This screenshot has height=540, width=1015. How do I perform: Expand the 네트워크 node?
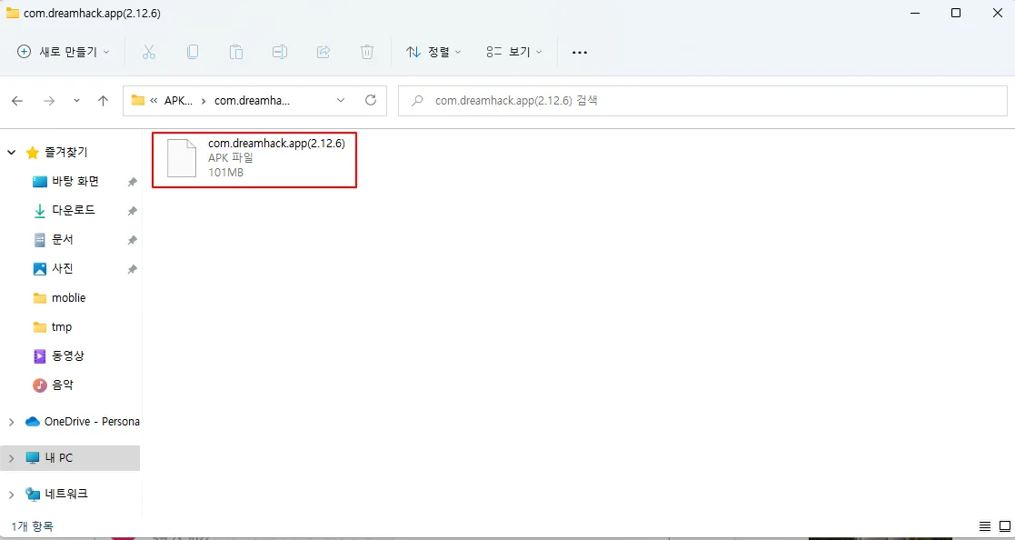point(11,494)
